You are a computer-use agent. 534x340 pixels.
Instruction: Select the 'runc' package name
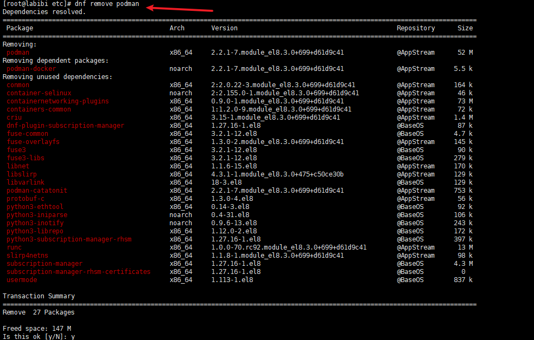click(x=14, y=247)
